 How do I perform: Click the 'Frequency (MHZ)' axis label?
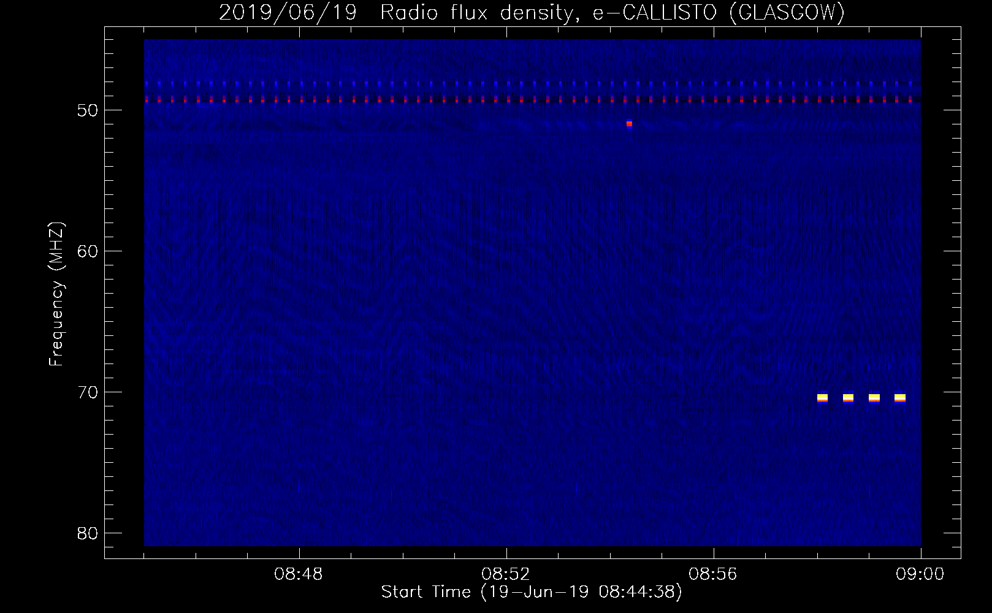[x=56, y=294]
